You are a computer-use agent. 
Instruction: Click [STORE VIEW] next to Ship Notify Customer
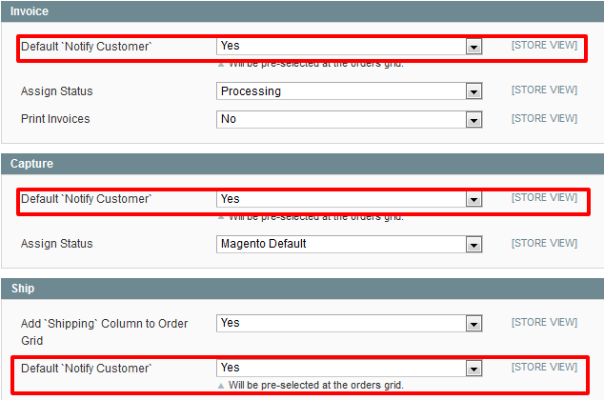[544, 367]
